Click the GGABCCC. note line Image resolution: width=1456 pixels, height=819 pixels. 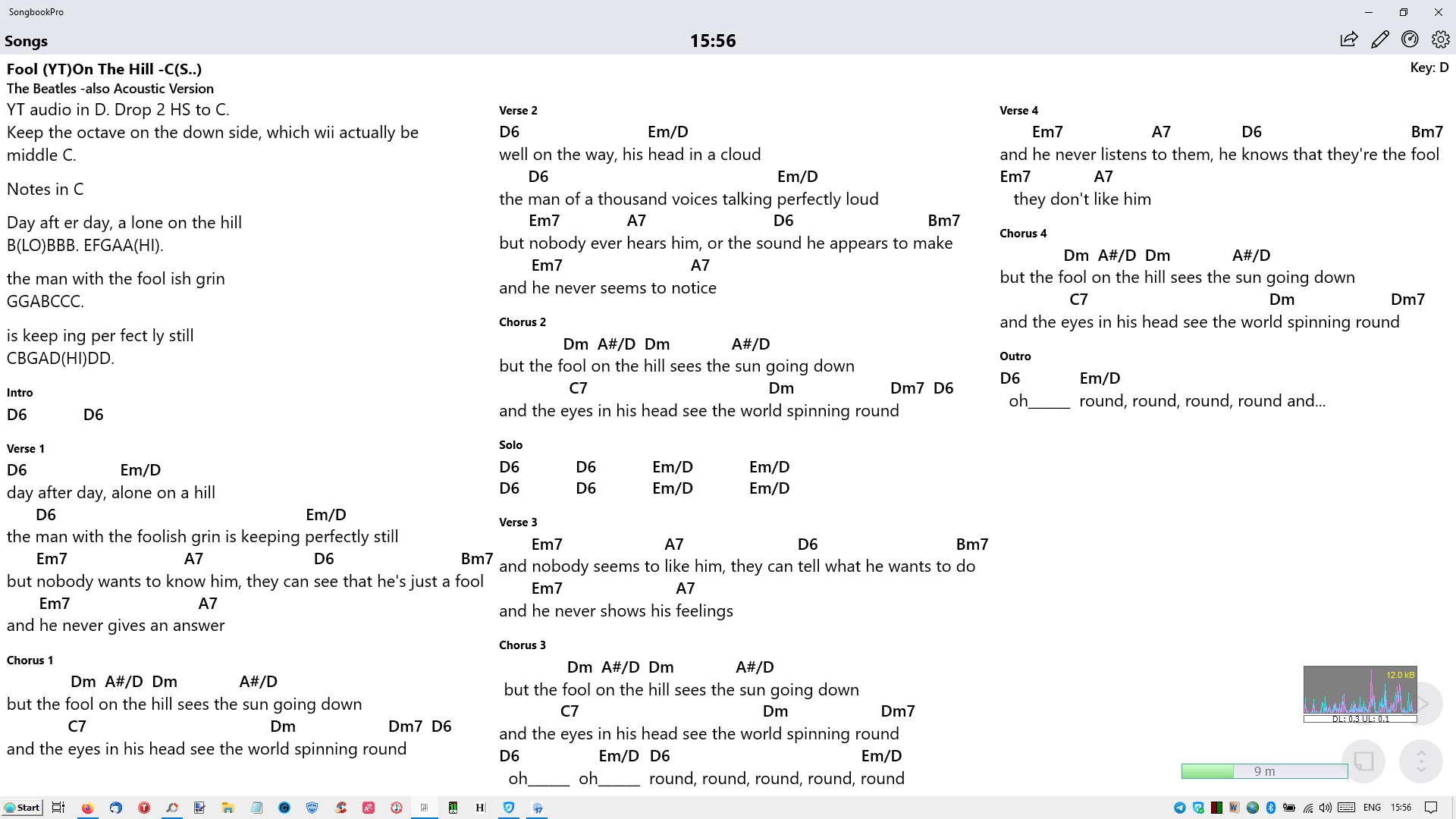[45, 302]
